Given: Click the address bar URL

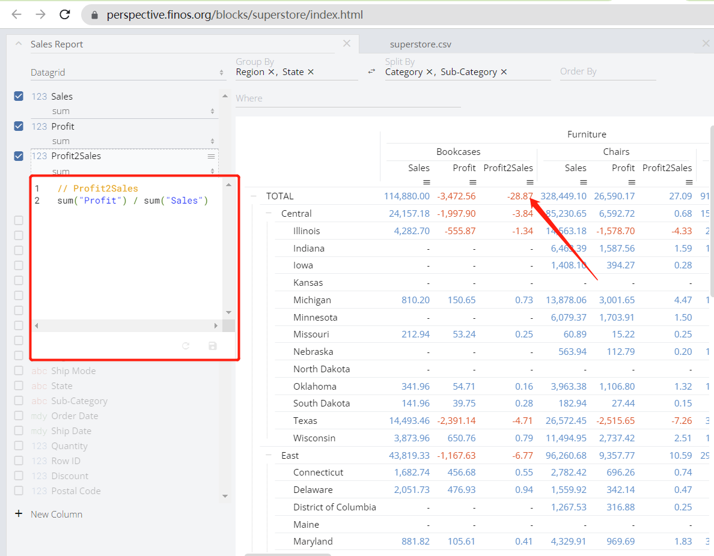Looking at the screenshot, I should pyautogui.click(x=234, y=15).
